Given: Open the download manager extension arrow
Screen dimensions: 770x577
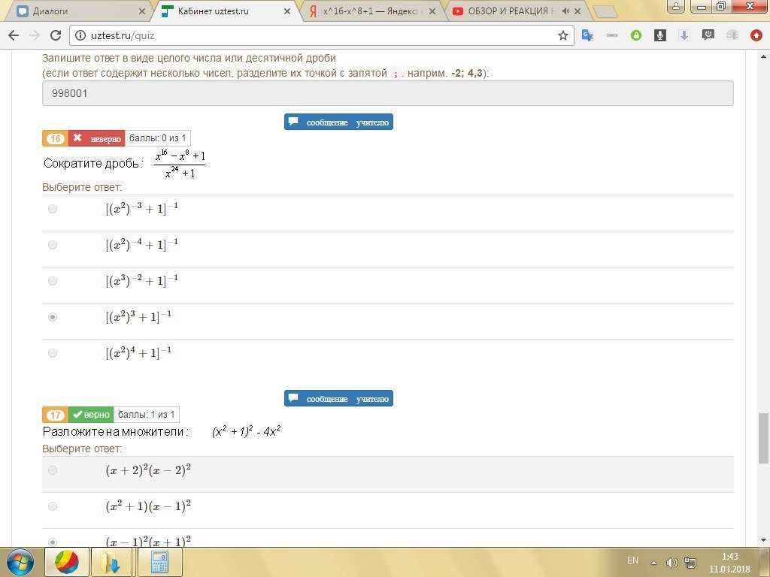Looking at the screenshot, I should (x=684, y=35).
